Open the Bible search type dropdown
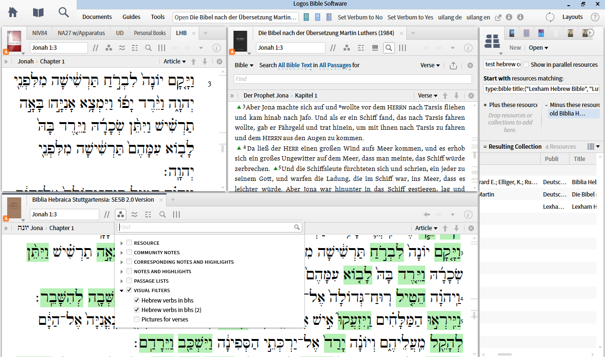 click(x=244, y=65)
